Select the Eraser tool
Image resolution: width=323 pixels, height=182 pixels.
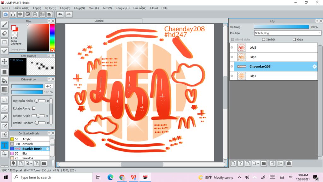pos(4,33)
